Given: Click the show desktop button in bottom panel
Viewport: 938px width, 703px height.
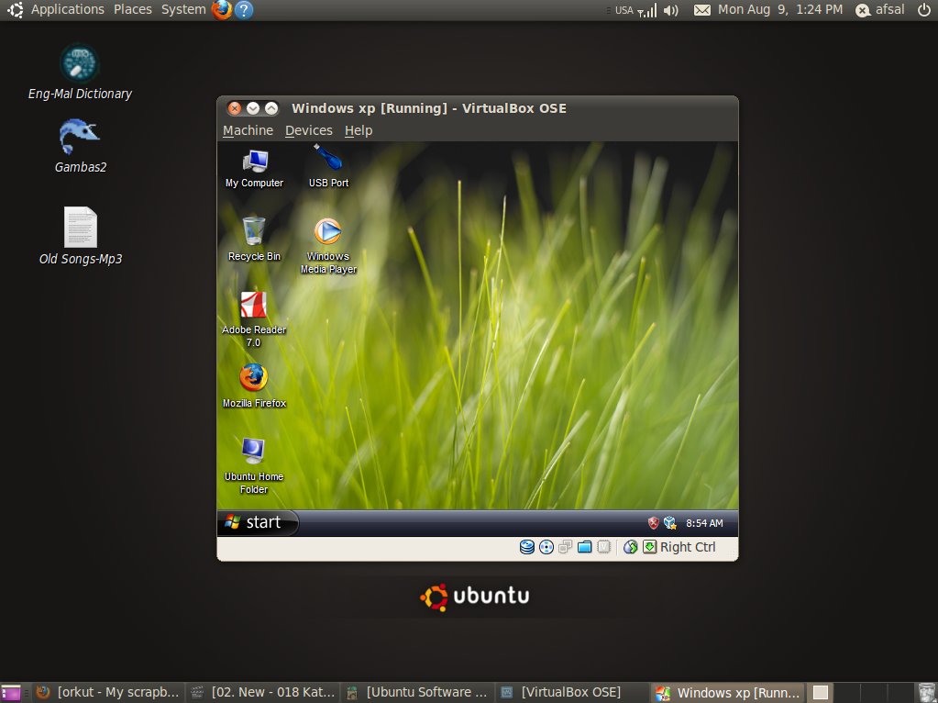Looking at the screenshot, I should click(x=11, y=693).
